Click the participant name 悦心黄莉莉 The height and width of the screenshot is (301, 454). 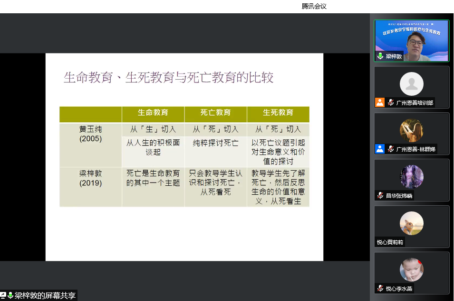click(390, 242)
